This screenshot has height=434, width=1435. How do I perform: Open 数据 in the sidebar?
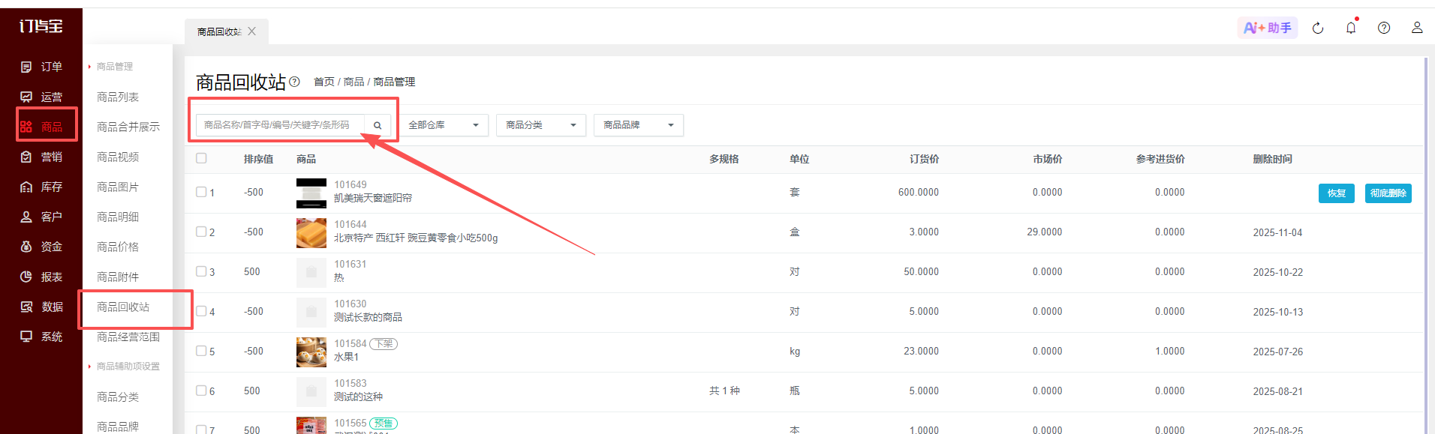[x=41, y=307]
